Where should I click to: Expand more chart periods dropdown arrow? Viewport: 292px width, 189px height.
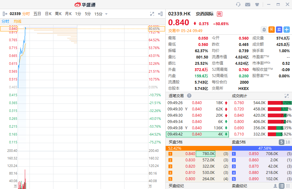tap(106, 14)
